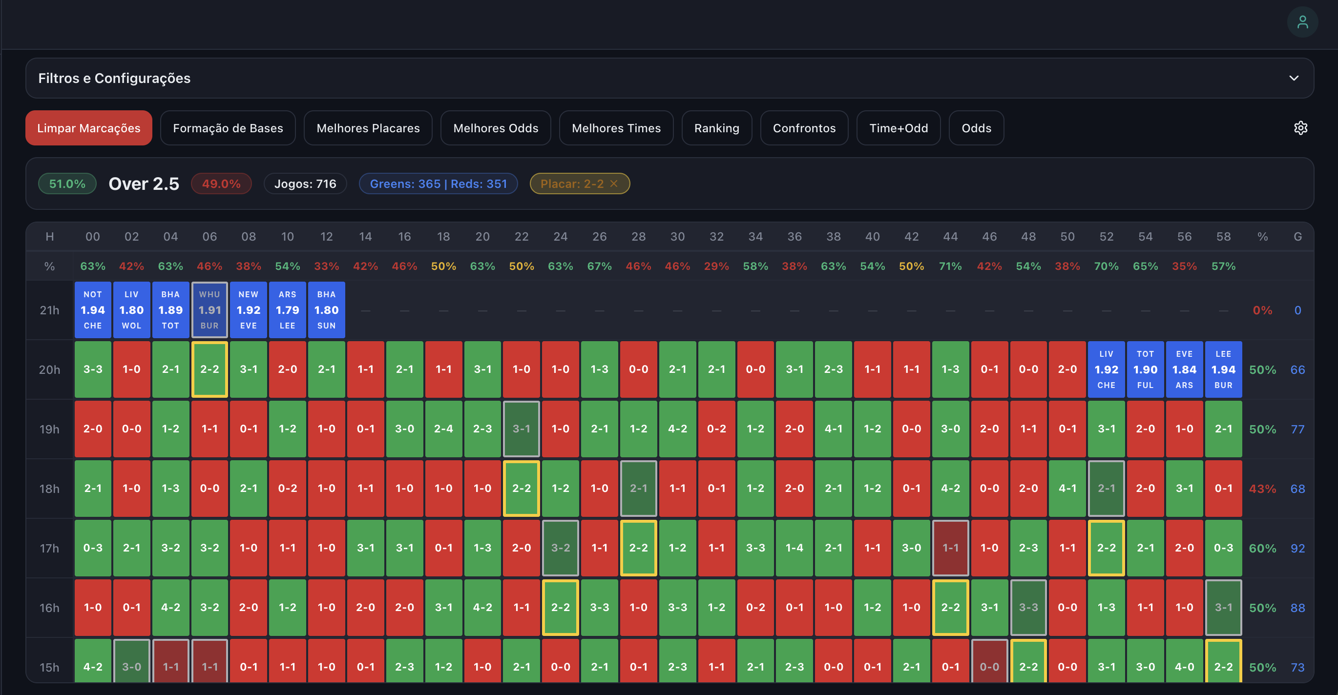Open the Odds filter
The height and width of the screenshot is (695, 1338).
[x=976, y=128]
